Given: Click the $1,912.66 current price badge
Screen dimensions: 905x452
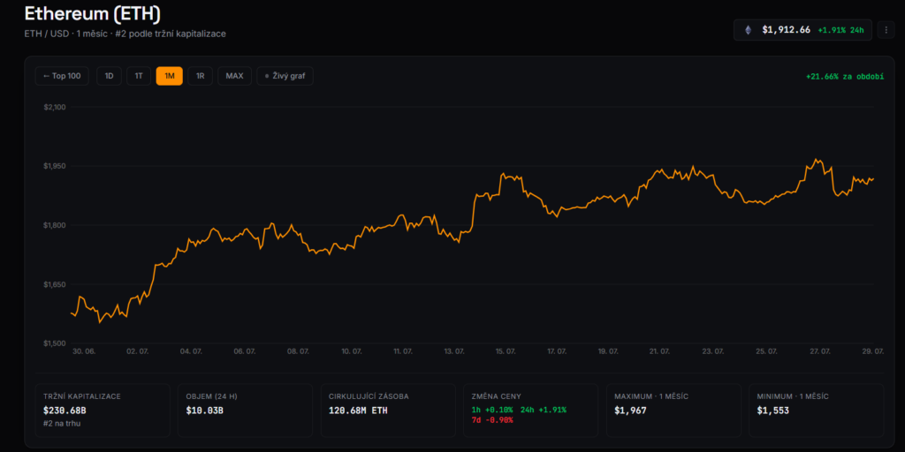Looking at the screenshot, I should click(802, 30).
